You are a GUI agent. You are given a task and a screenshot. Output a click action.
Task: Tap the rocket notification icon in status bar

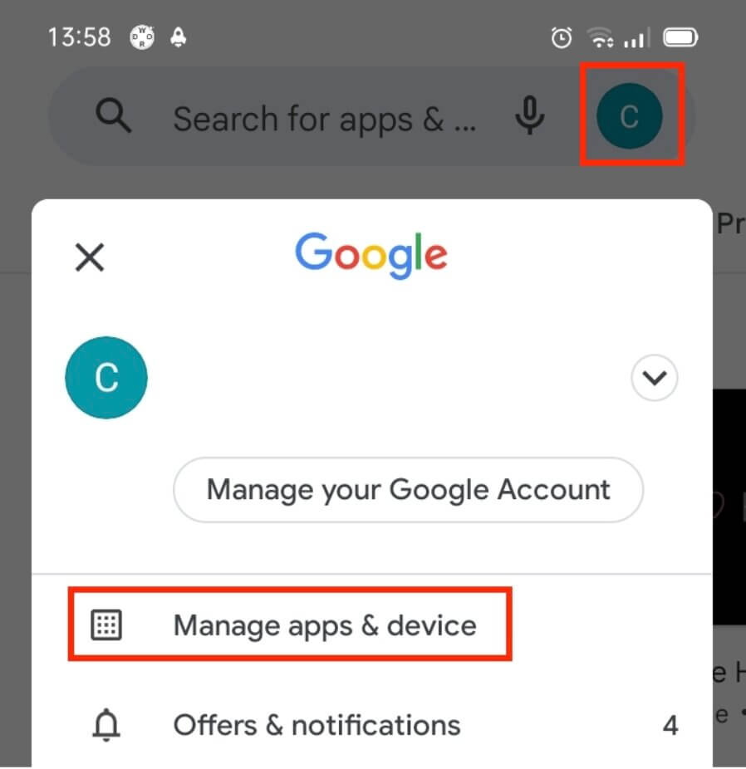click(x=178, y=37)
